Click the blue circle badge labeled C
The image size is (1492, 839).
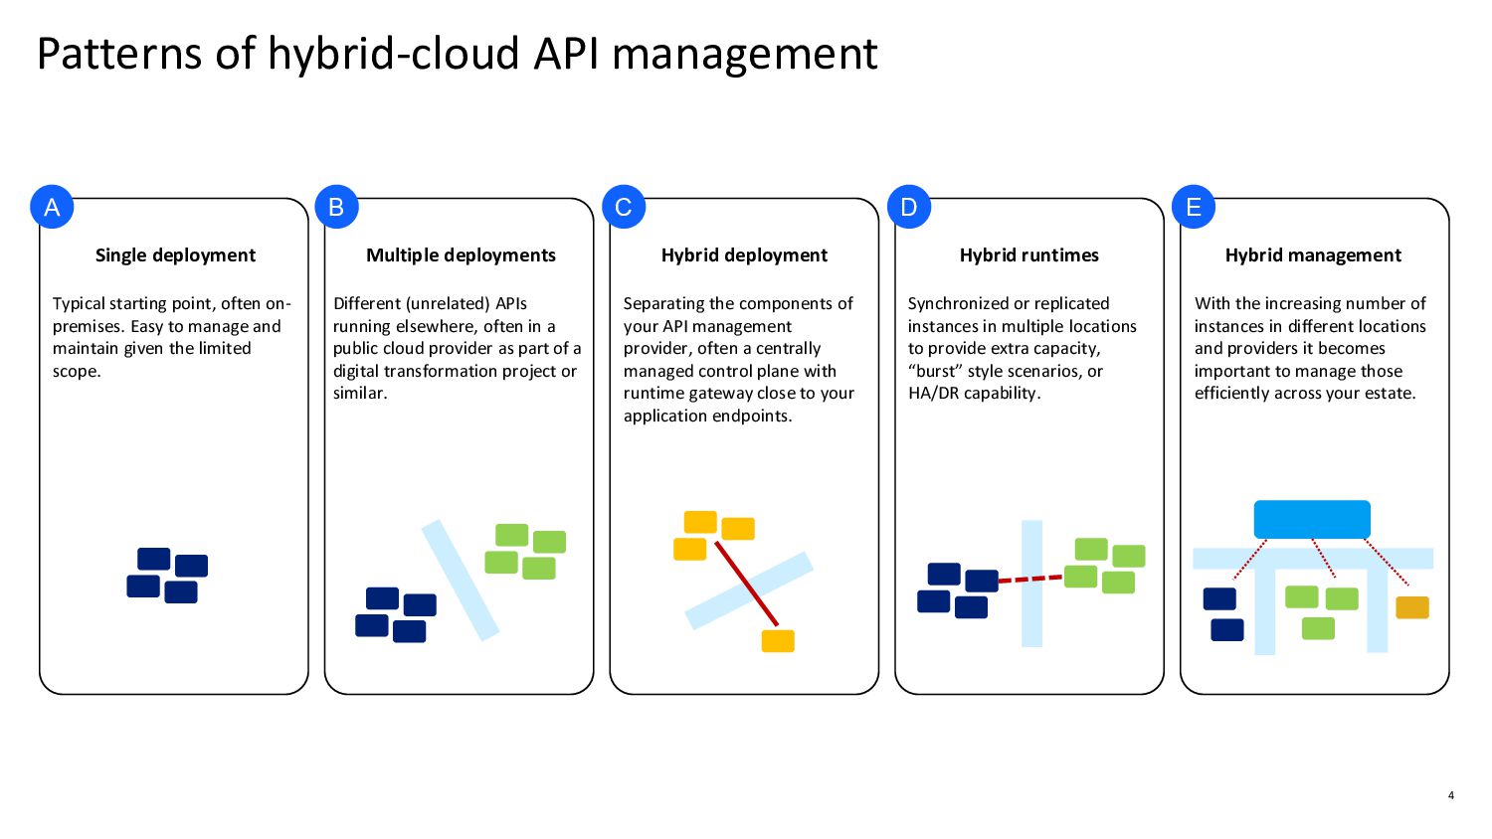point(624,207)
